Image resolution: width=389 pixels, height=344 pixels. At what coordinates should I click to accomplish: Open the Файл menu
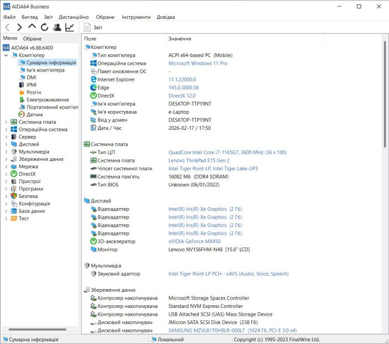[x=9, y=17]
